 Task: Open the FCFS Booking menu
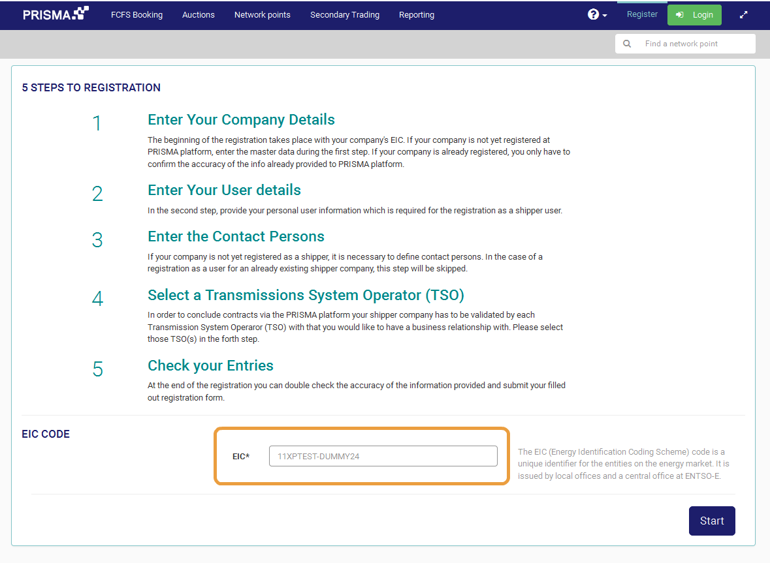(x=136, y=15)
